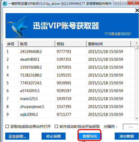Screen dimensions: 139x142
Task: Click password 9711377
Action: pyautogui.click(x=64, y=114)
